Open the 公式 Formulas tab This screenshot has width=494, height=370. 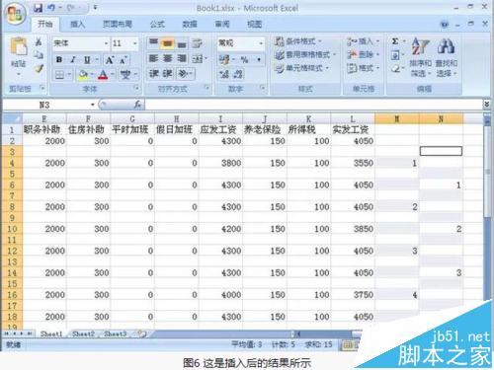(x=157, y=24)
